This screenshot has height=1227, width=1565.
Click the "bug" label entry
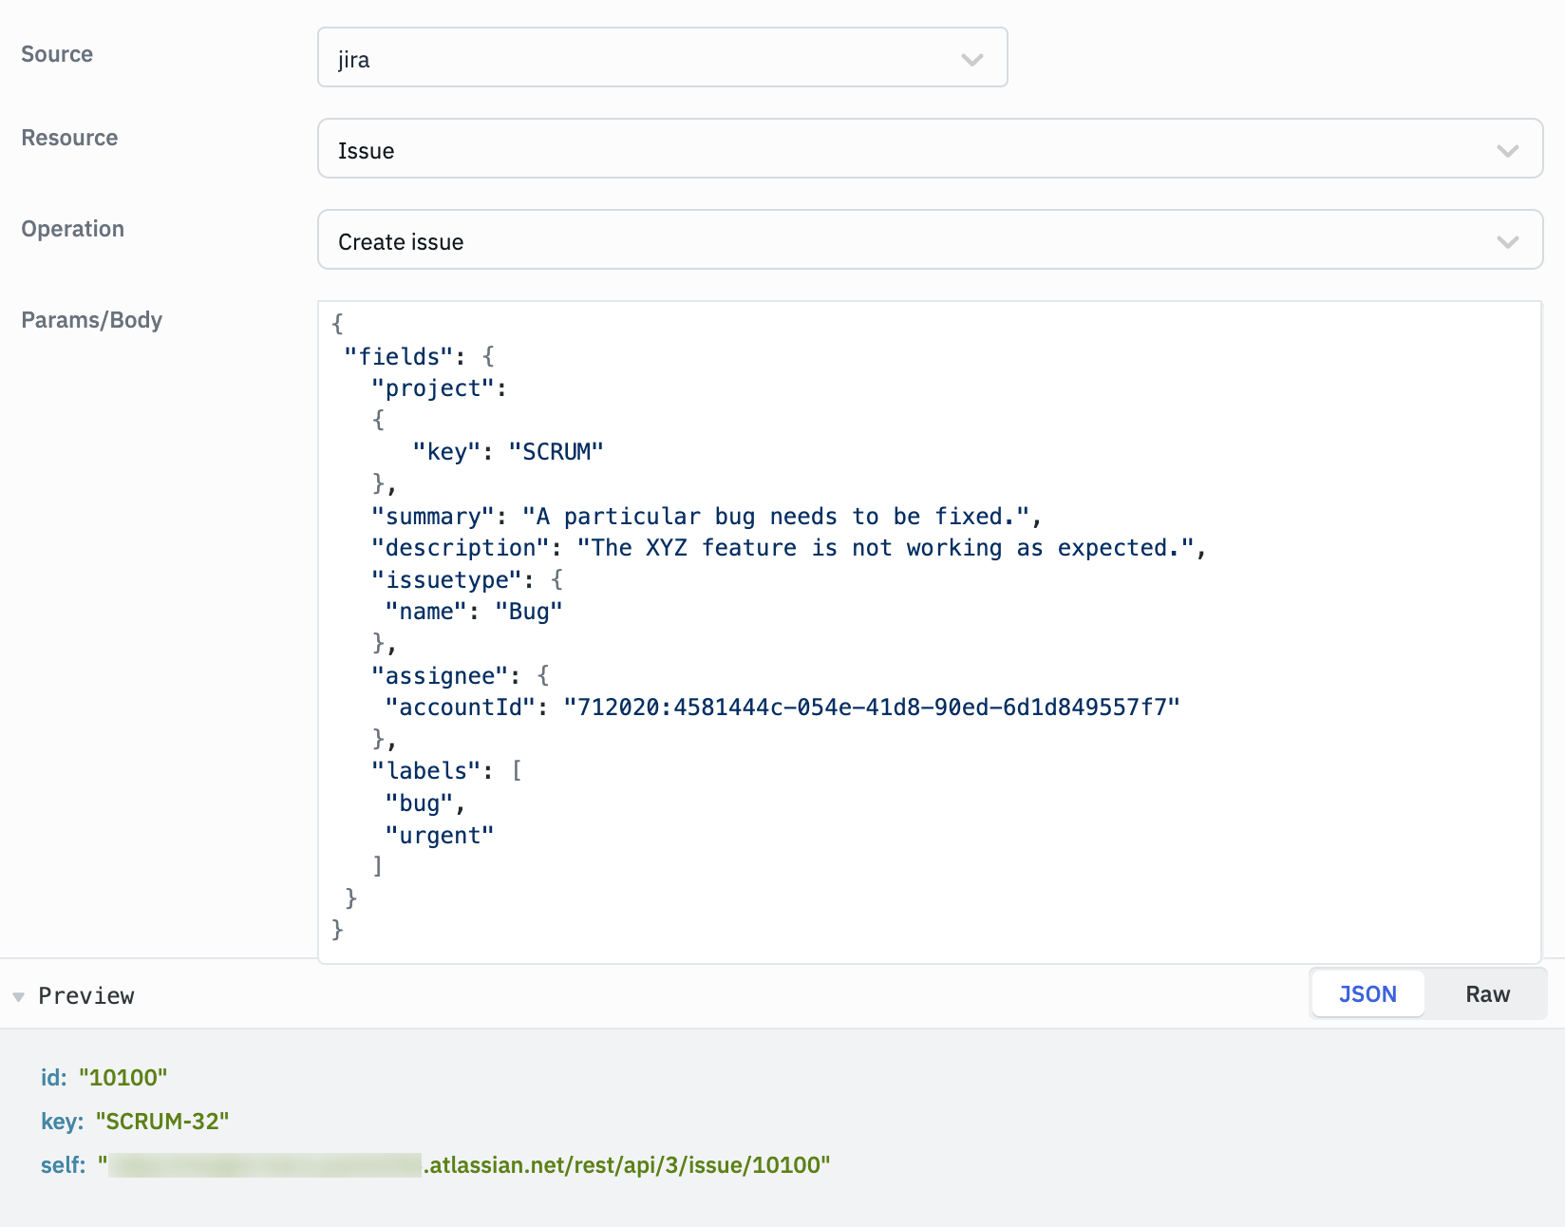424,803
